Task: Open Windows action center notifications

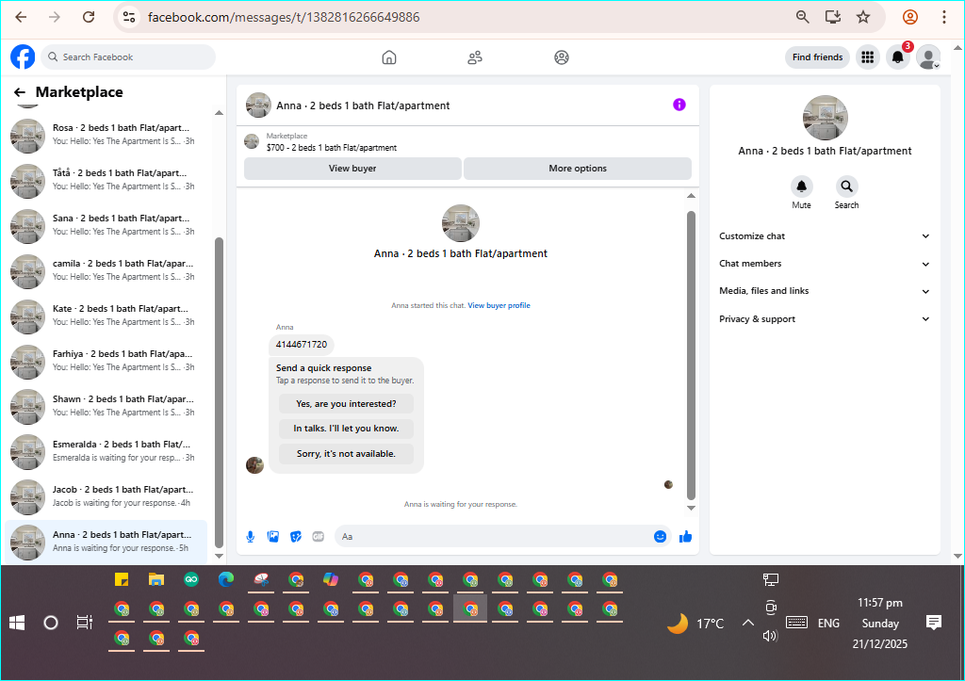Action: point(934,624)
